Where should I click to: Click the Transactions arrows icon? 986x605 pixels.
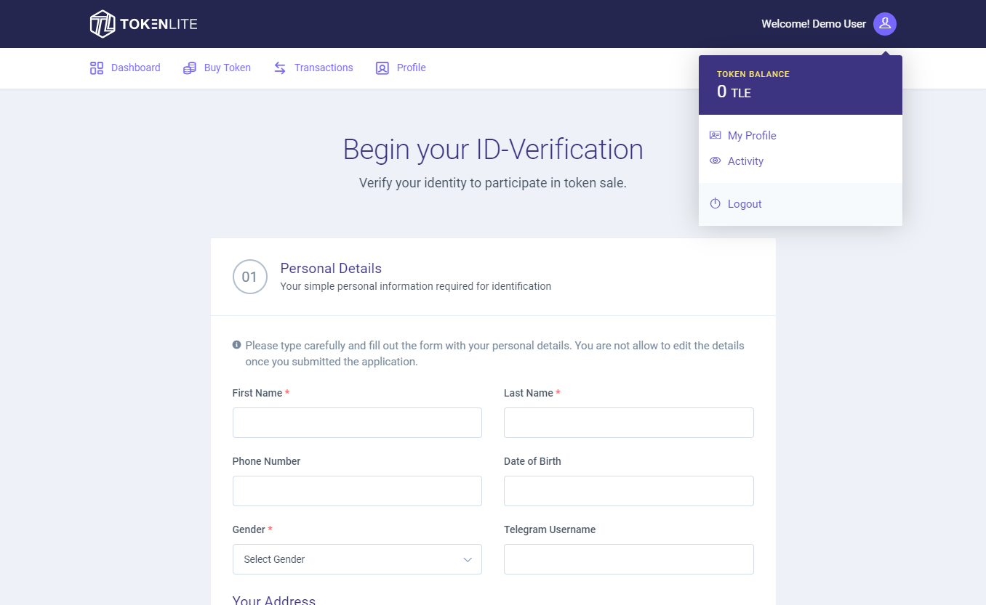(279, 68)
